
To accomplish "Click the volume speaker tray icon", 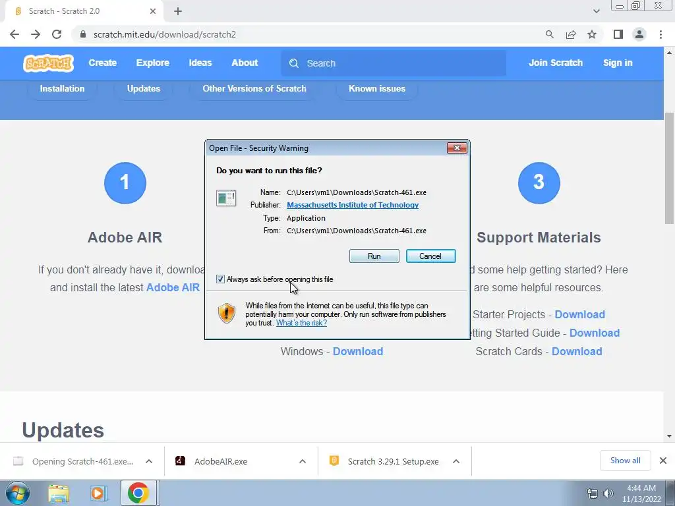I will pos(608,493).
